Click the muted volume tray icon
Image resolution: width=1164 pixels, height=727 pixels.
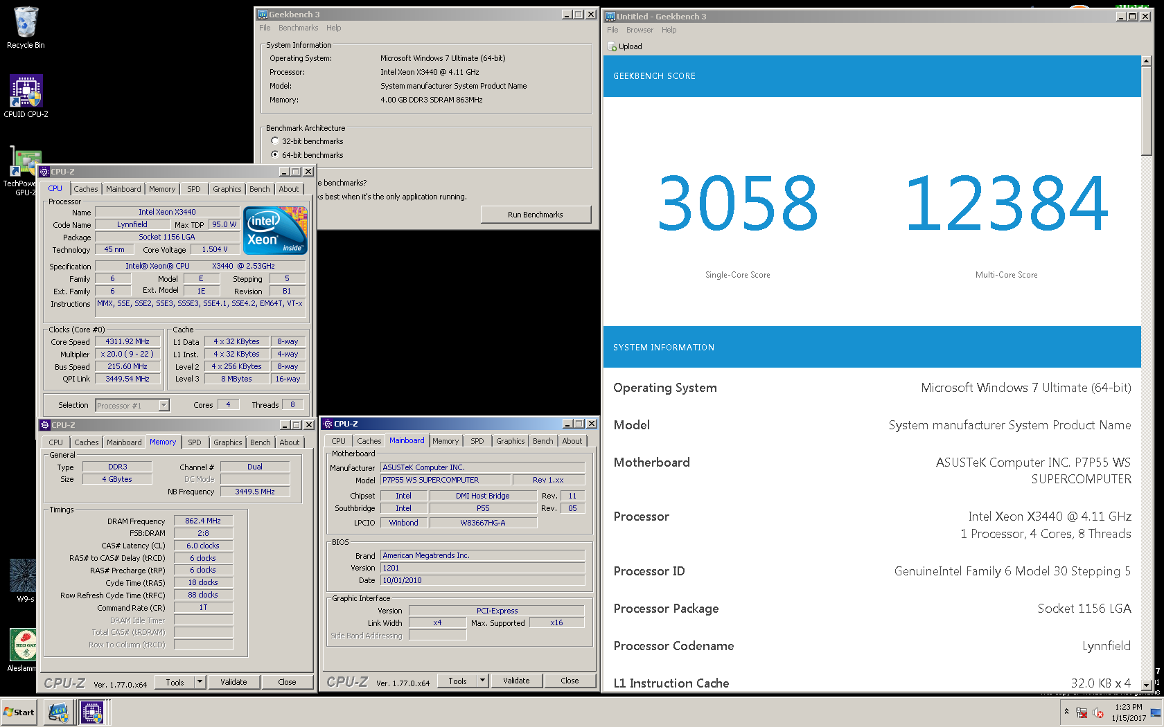[1098, 712]
